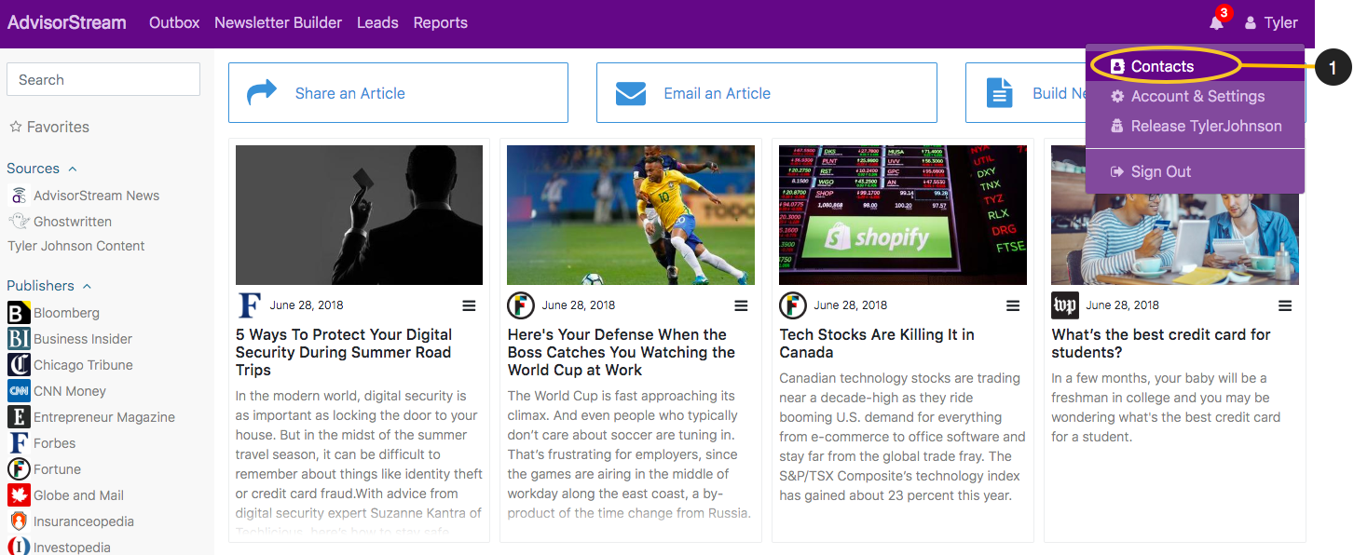Screen dimensions: 1354x555
Task: Click the Contacts address book icon
Action: tap(1117, 66)
